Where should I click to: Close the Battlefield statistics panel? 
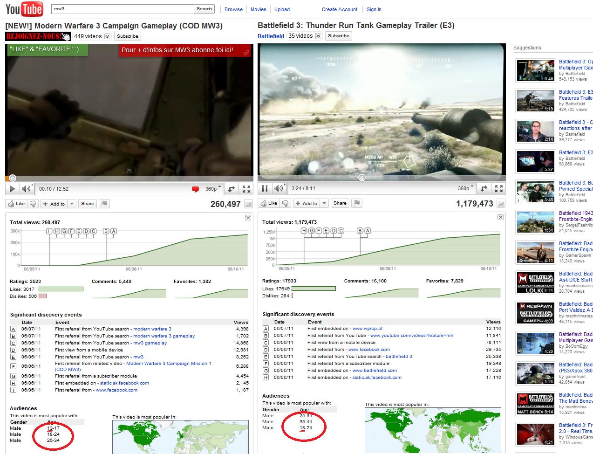tap(500, 217)
